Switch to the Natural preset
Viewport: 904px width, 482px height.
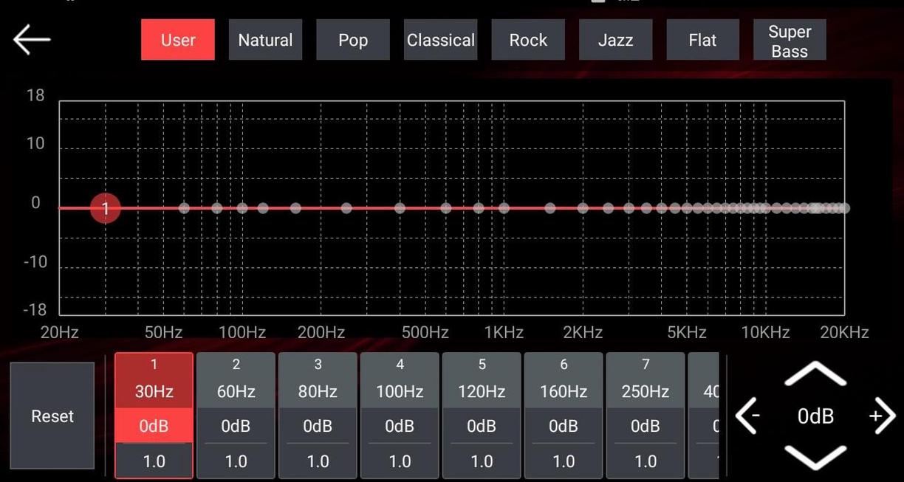265,40
